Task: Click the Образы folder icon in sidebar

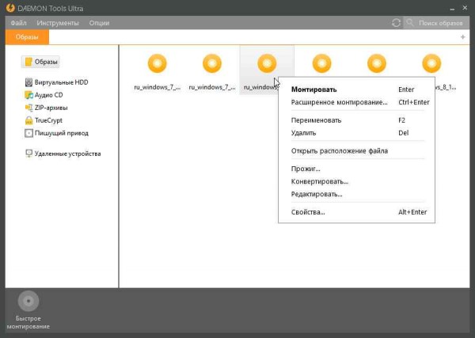Action: 28,62
